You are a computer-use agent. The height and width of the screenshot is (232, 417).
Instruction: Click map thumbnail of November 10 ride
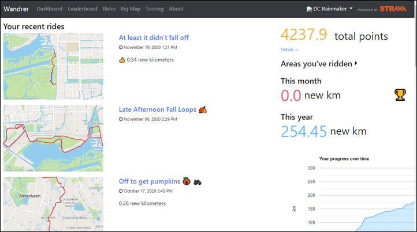click(53, 66)
